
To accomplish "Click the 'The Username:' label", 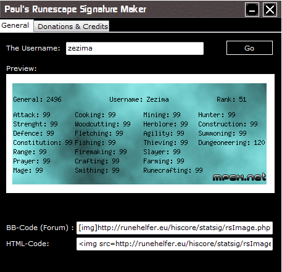I will 33,48.
